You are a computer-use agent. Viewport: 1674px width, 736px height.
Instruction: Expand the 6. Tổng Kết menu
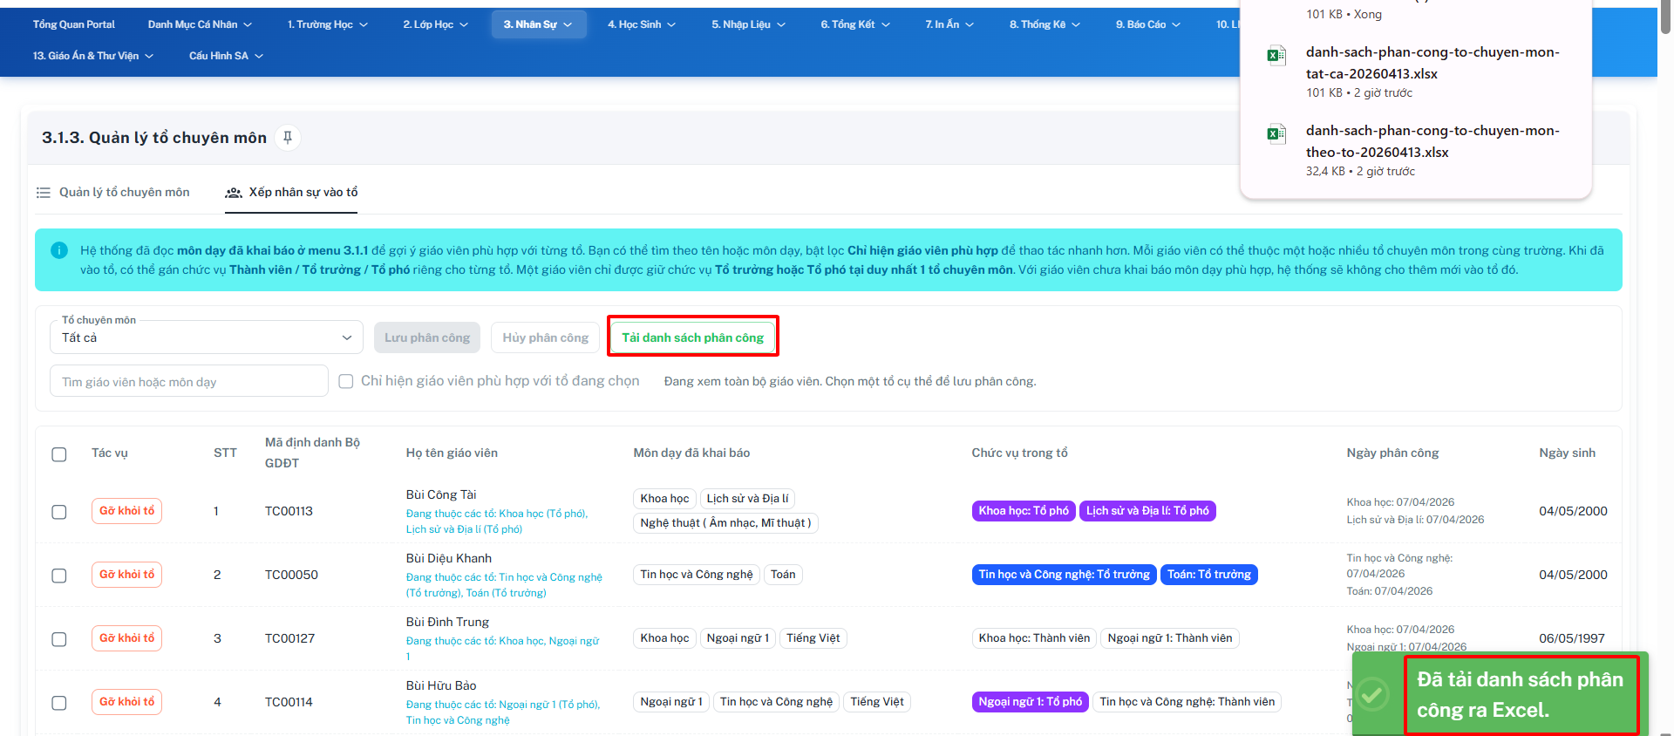854,24
